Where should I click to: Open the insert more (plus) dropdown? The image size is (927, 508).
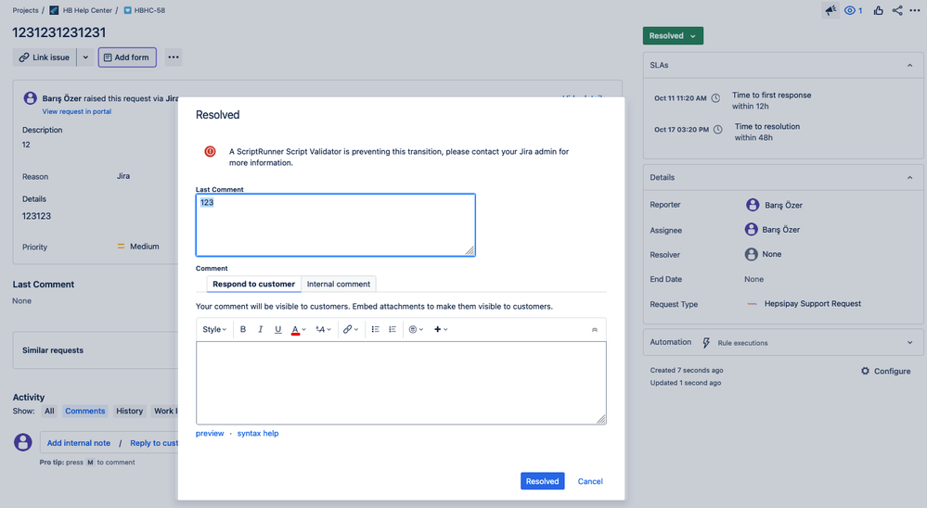(441, 330)
